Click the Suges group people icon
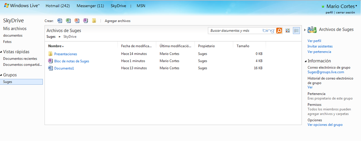This screenshot has width=361, height=141. click(x=312, y=30)
